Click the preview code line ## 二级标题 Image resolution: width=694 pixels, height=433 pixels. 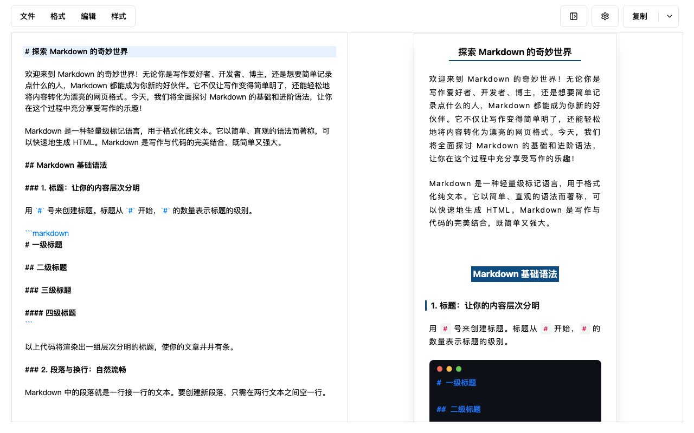459,409
